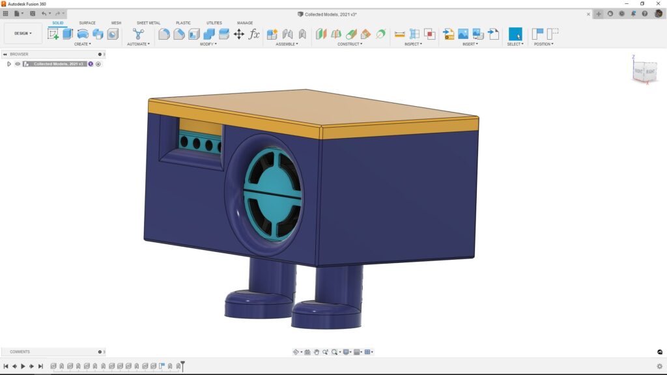The width and height of the screenshot is (667, 375).
Task: Toggle grid and snaps settings
Action: [358, 352]
